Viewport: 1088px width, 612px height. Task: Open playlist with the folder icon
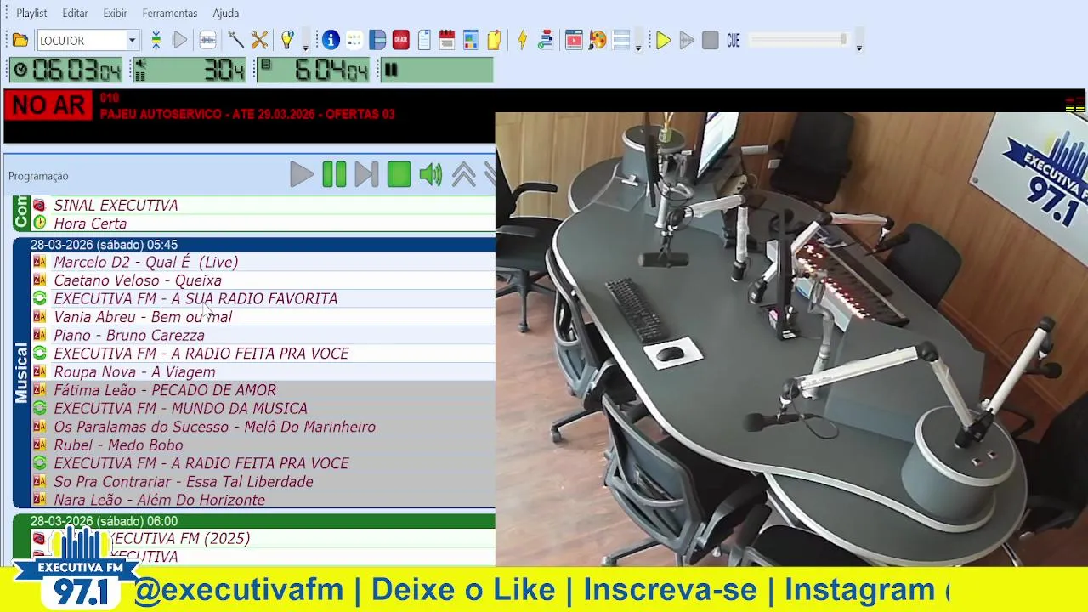pos(20,40)
